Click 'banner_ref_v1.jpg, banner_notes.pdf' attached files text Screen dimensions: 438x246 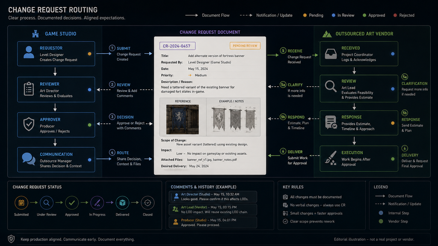tap(212, 160)
